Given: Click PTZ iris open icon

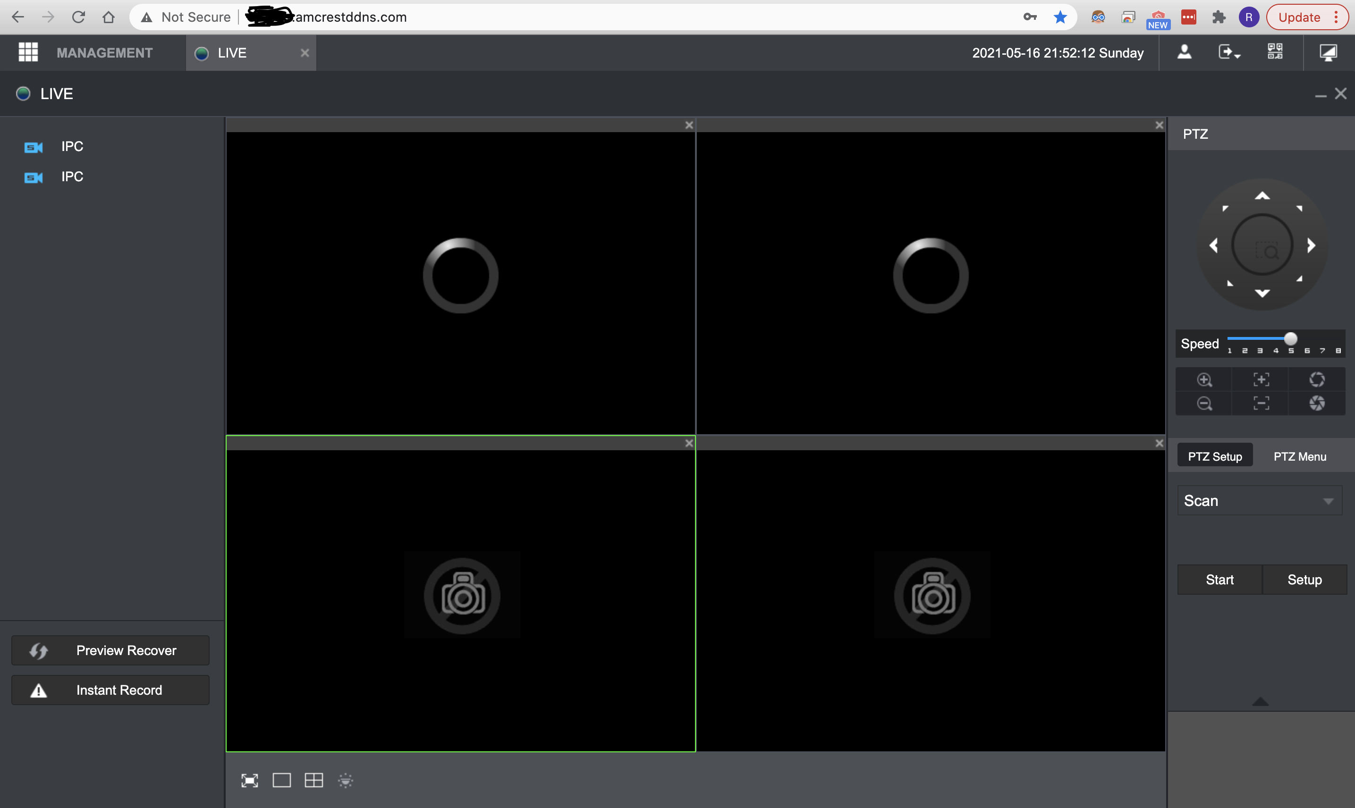Looking at the screenshot, I should click(1317, 380).
